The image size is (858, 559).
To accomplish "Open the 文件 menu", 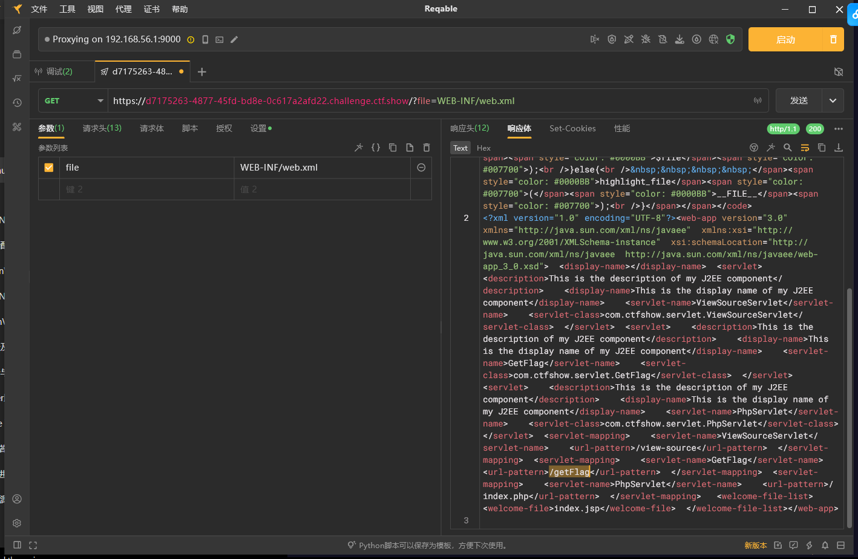I will point(39,9).
